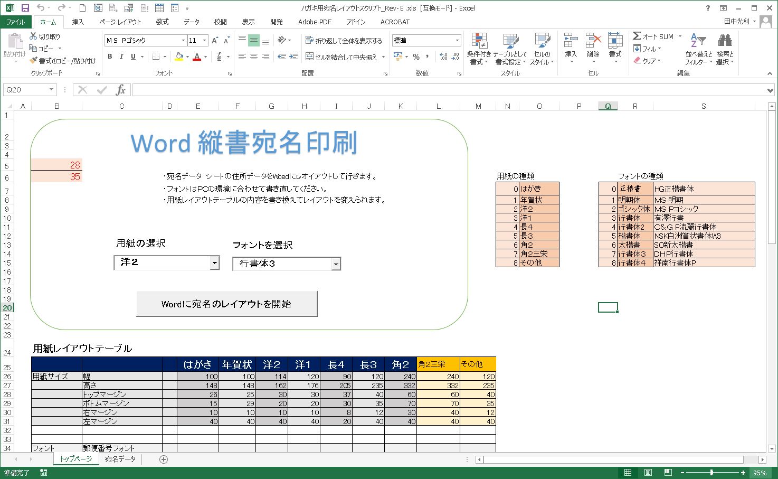Toggle left text alignment
Image resolution: width=778 pixels, height=479 pixels.
[242, 57]
